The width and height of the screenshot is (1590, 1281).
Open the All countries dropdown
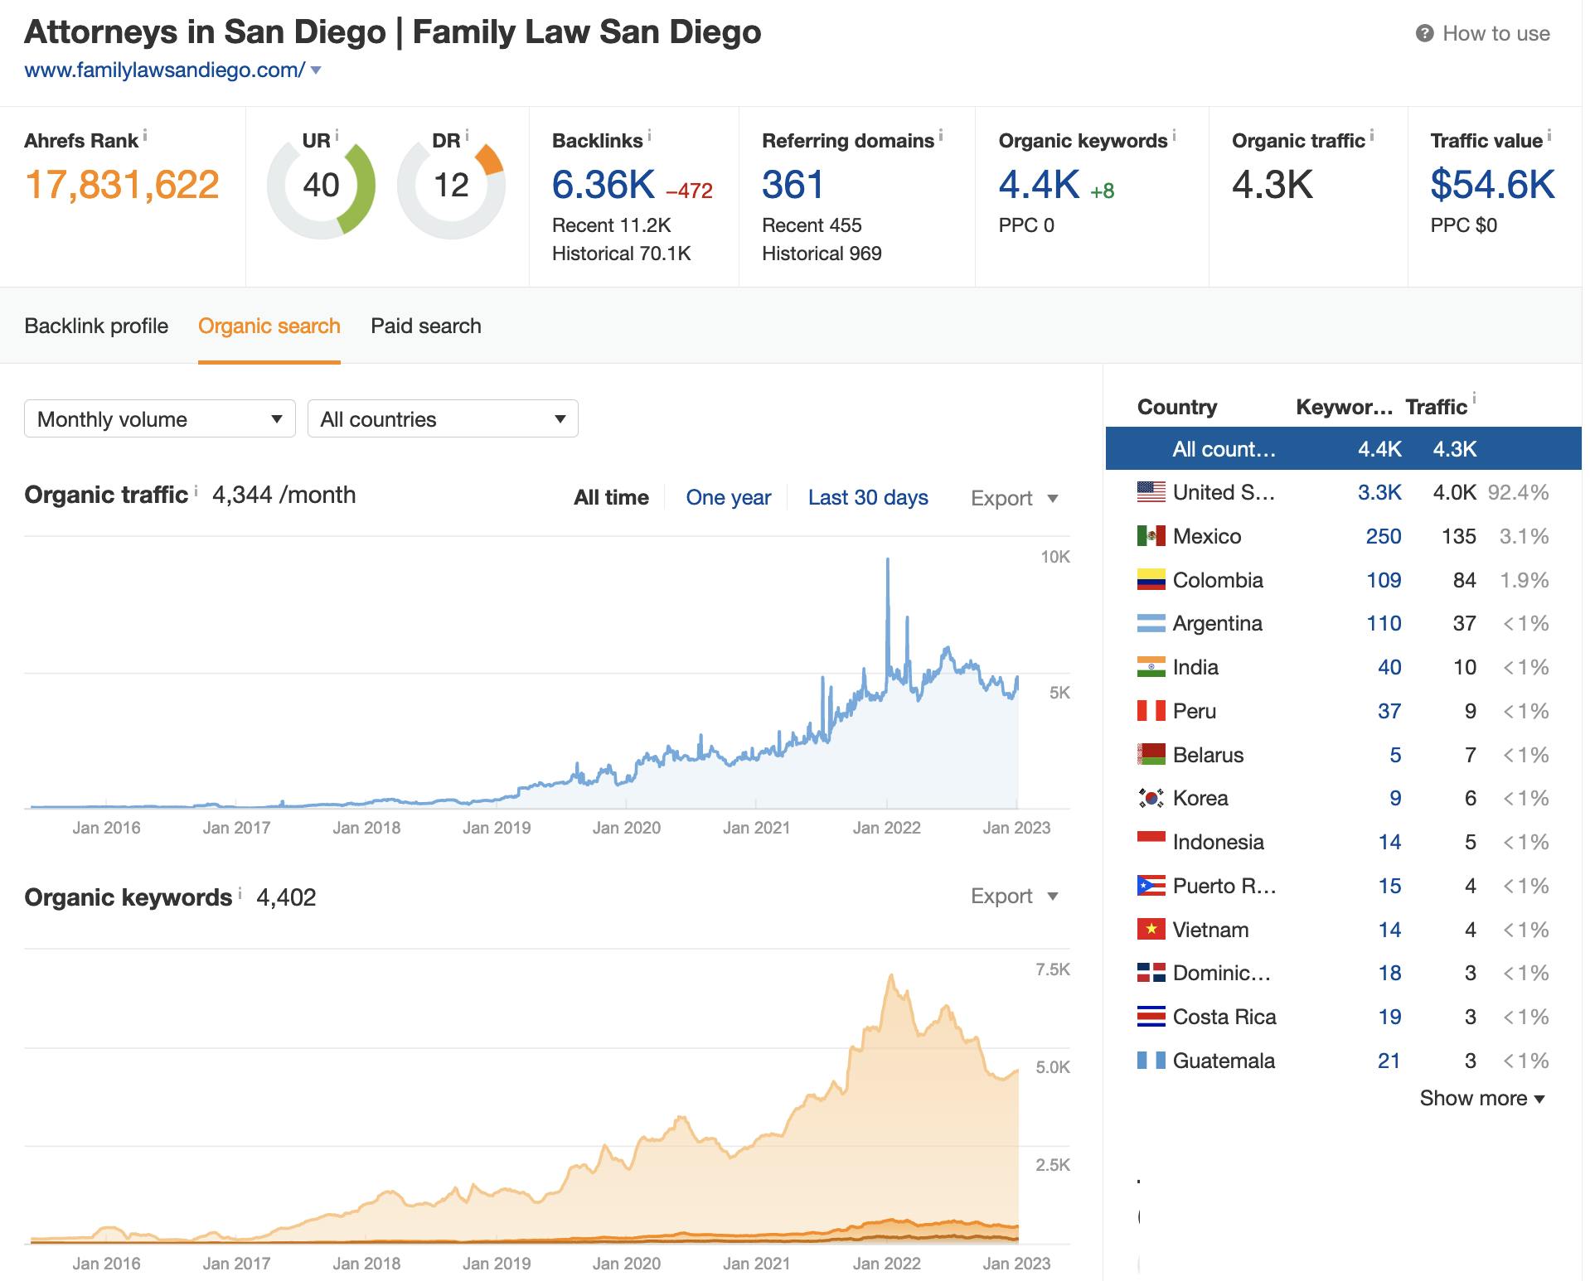(443, 419)
